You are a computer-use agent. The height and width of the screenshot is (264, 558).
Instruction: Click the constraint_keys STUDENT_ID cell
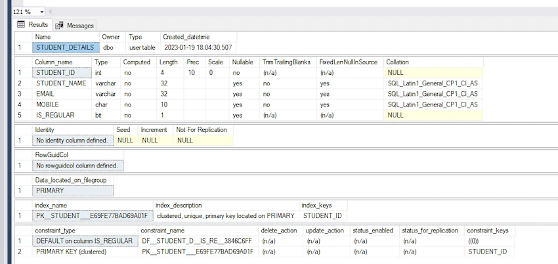pos(490,252)
